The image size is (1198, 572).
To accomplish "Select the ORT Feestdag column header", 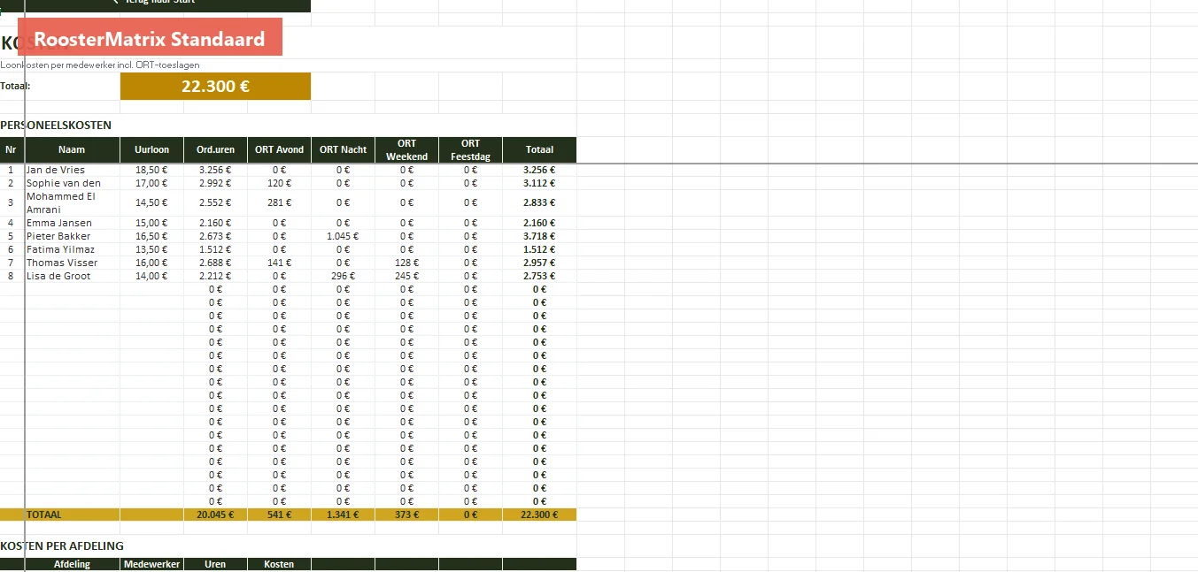I will [470, 150].
